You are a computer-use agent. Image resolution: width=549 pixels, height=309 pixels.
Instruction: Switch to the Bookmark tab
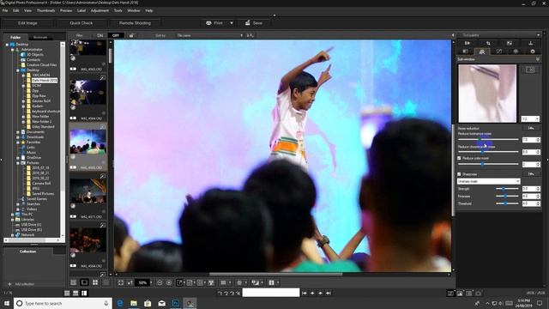pos(40,37)
